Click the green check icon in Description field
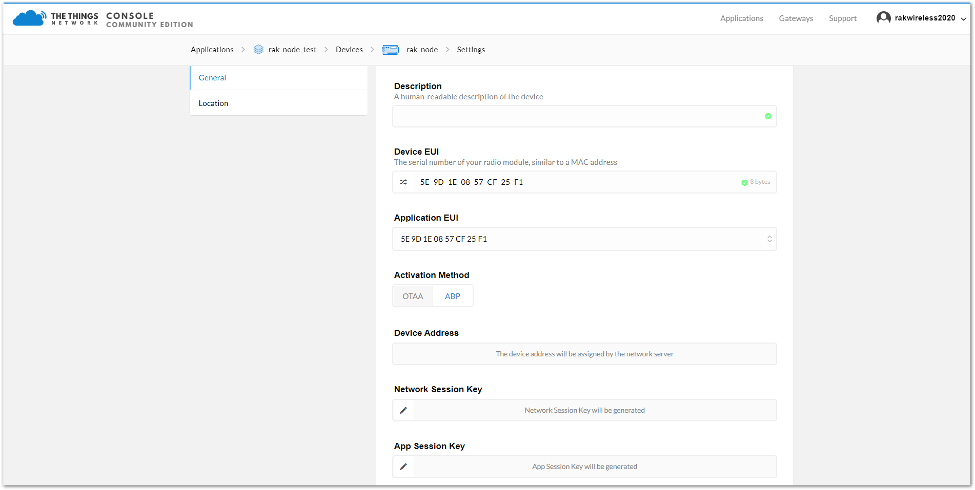 (768, 116)
